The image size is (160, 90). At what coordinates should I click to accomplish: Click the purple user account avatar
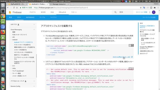(x=154, y=12)
